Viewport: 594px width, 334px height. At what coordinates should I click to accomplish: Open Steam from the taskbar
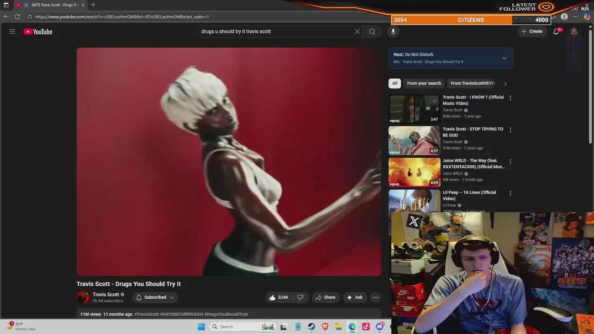click(x=311, y=327)
